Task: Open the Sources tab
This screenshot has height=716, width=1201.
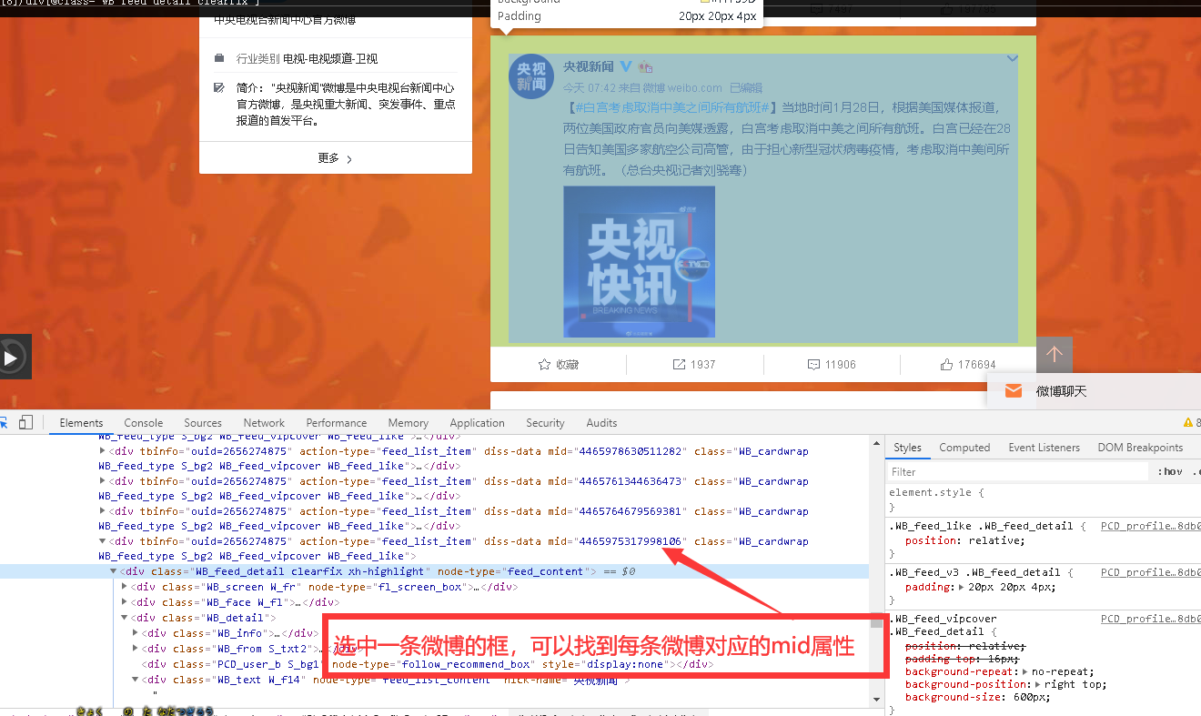Action: coord(203,422)
